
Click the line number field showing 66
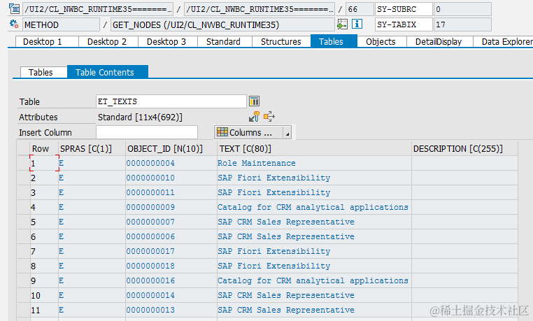pyautogui.click(x=360, y=9)
